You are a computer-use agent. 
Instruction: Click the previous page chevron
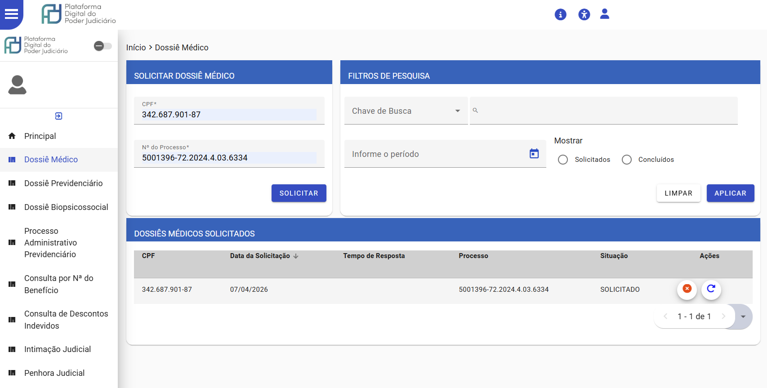click(665, 317)
